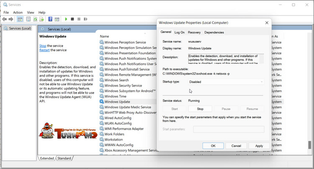Click the executable path text in dialog
314x169 pixels.
[x=196, y=74]
